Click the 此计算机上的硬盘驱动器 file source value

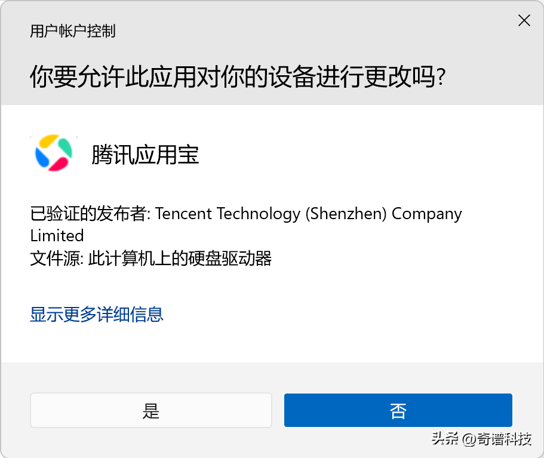(180, 259)
